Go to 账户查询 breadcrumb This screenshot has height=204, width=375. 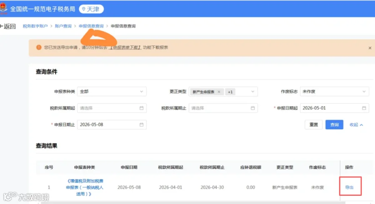coord(63,26)
